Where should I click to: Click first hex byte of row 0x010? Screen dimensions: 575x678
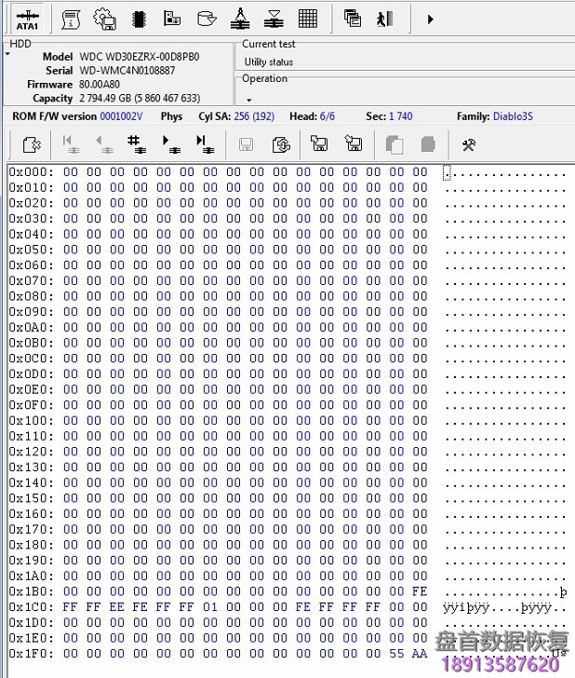[x=71, y=188]
